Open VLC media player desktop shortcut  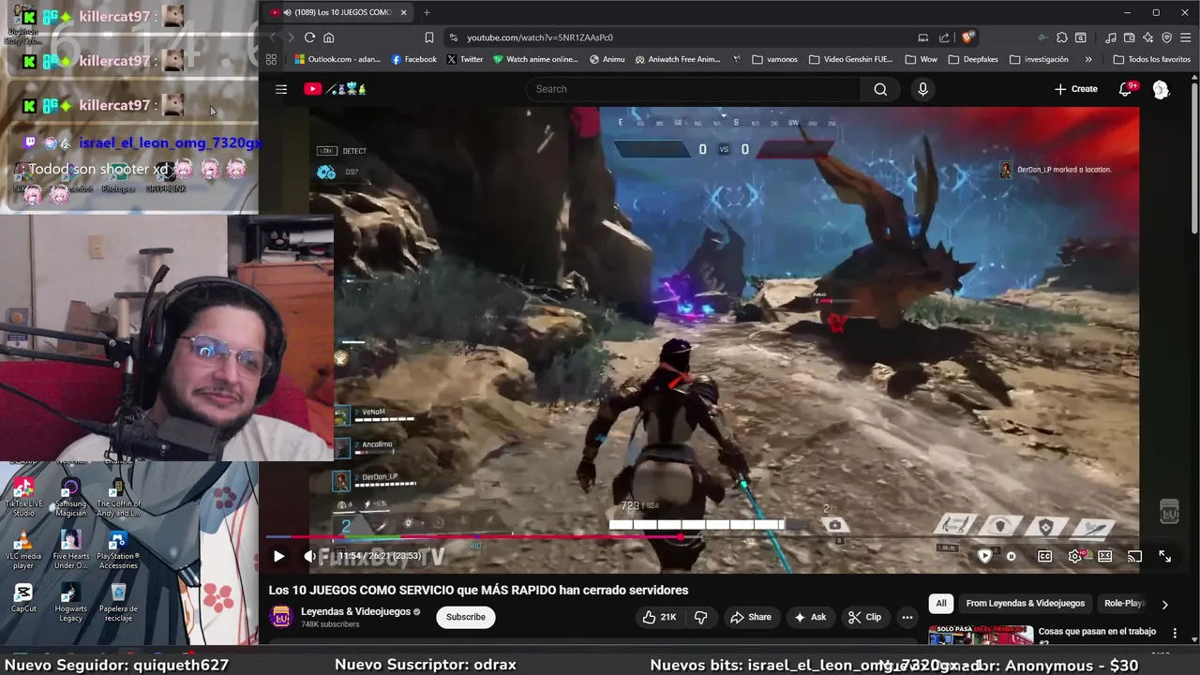pos(23,549)
